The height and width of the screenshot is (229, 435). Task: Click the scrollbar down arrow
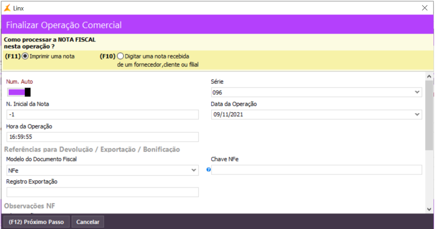(429, 209)
